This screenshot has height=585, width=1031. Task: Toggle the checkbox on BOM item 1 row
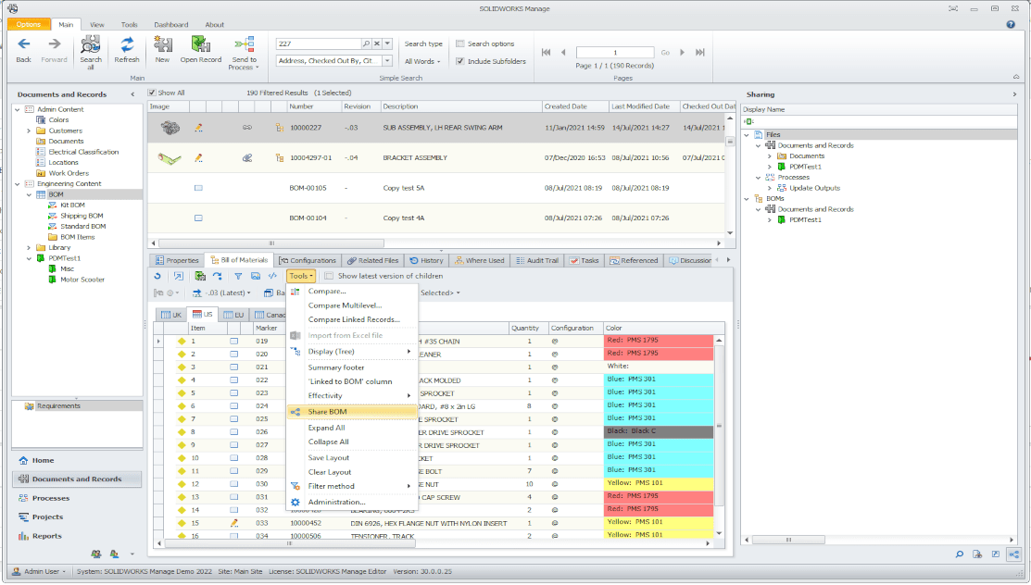pyautogui.click(x=233, y=342)
